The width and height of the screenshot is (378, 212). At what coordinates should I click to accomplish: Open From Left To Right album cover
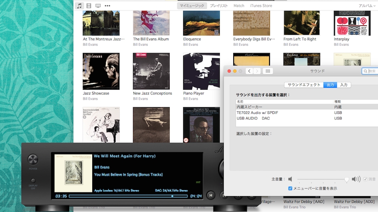coord(302,23)
